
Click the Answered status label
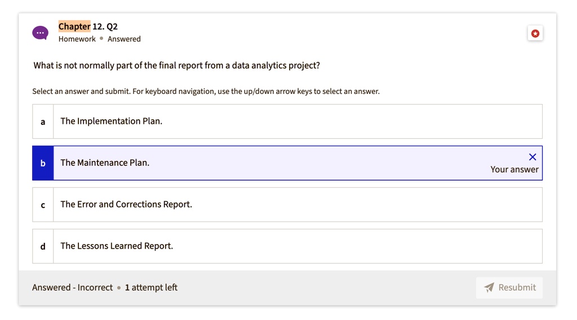point(124,39)
